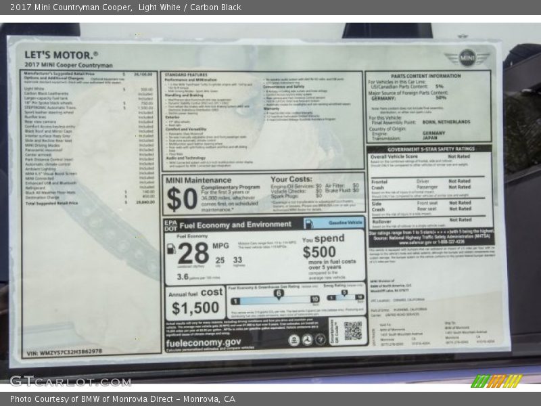Click 'Carbon Black Leatherette' option row
The width and height of the screenshot is (541, 406).
89,93
